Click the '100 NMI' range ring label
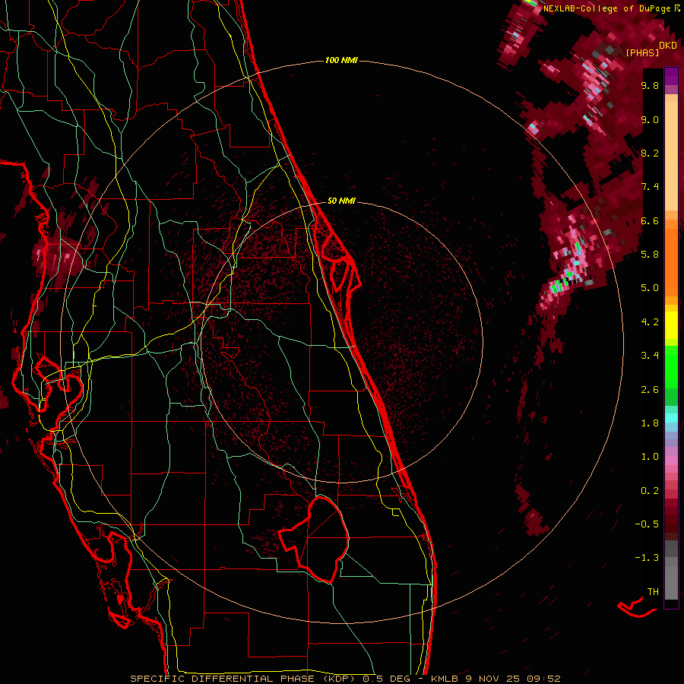This screenshot has height=684, width=684. point(341,60)
